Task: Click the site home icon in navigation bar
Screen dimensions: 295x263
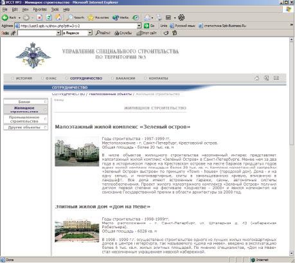Action: coord(256,78)
